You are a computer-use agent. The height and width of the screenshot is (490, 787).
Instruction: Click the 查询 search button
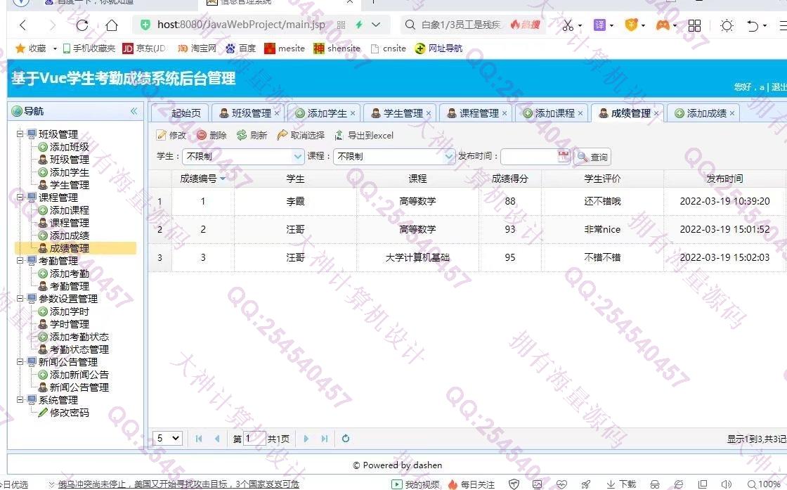592,157
